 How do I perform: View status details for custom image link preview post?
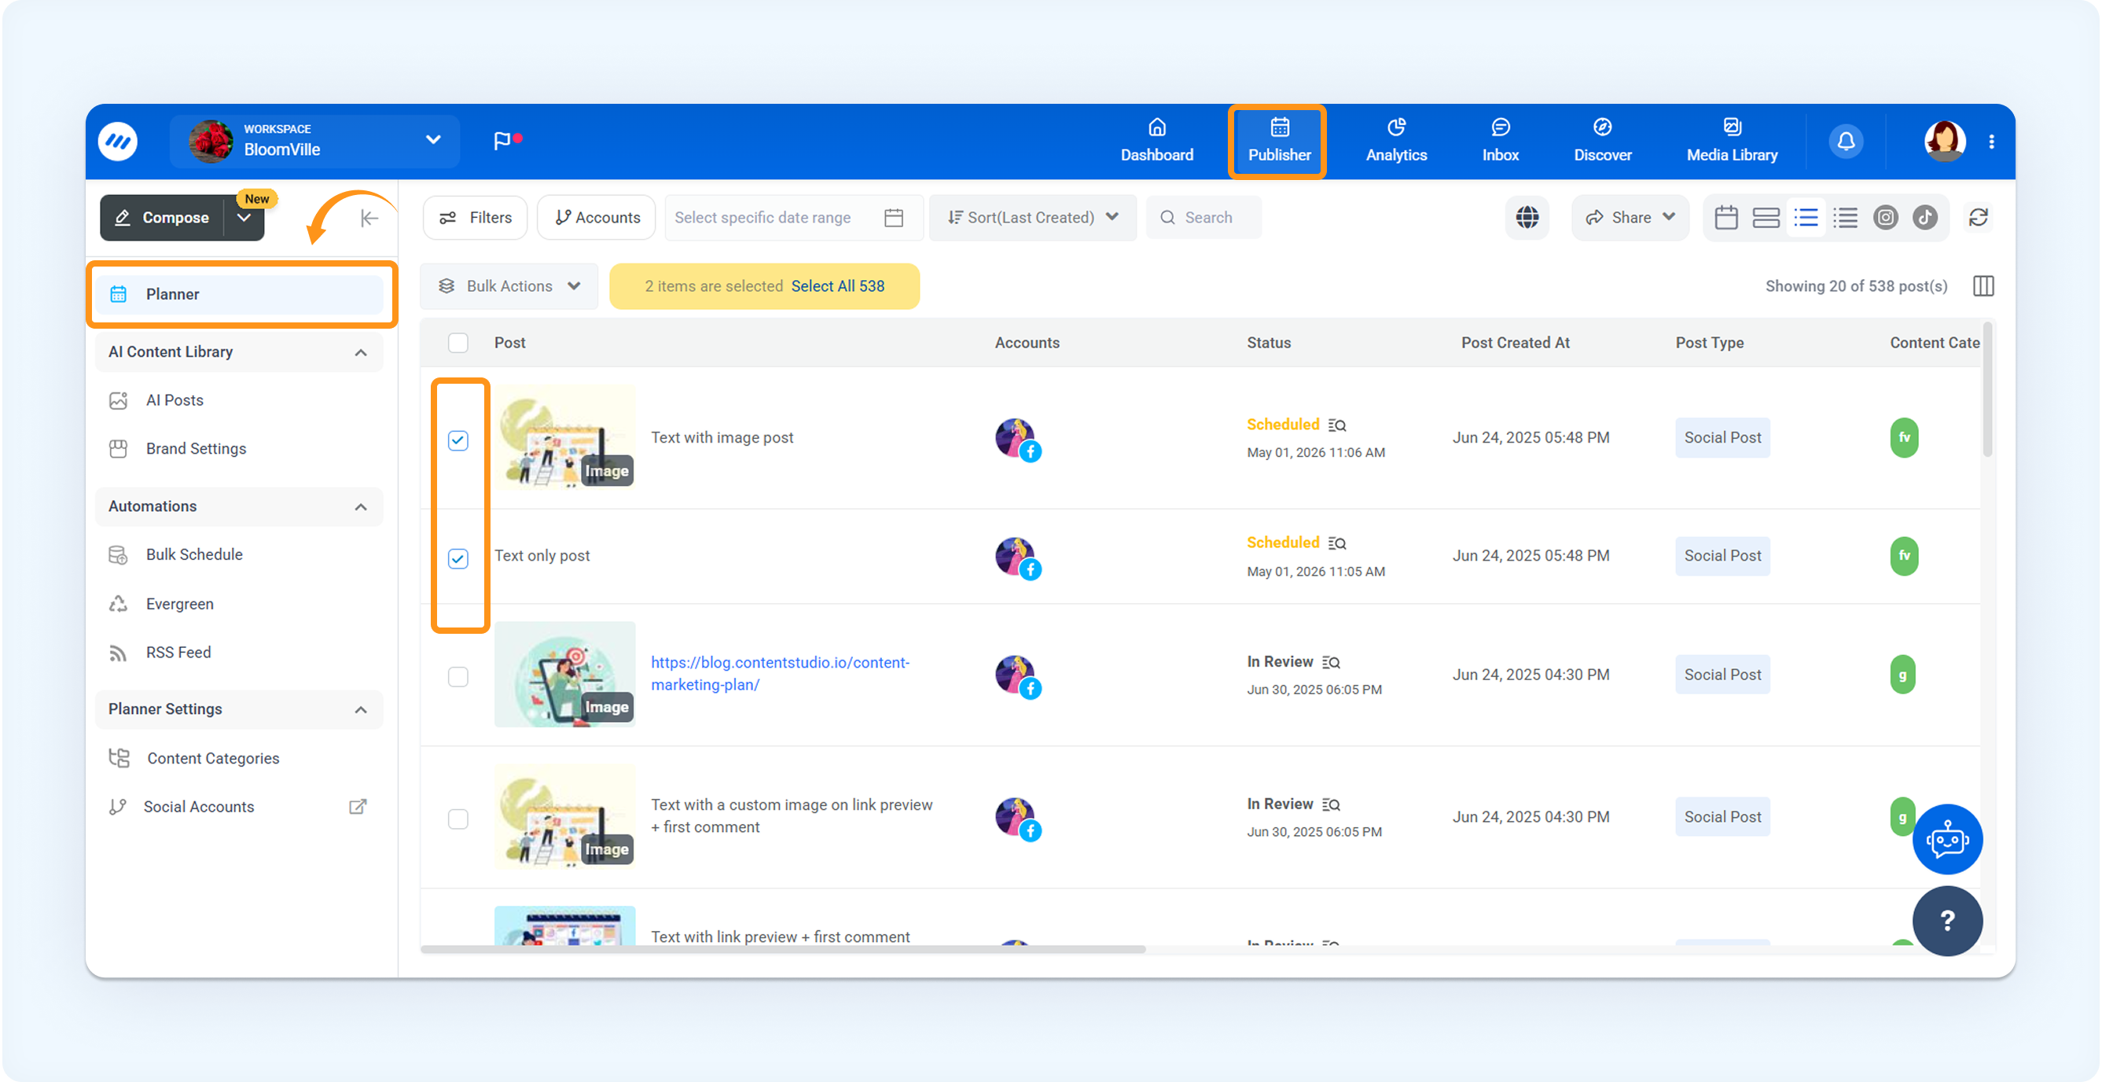click(x=1331, y=804)
